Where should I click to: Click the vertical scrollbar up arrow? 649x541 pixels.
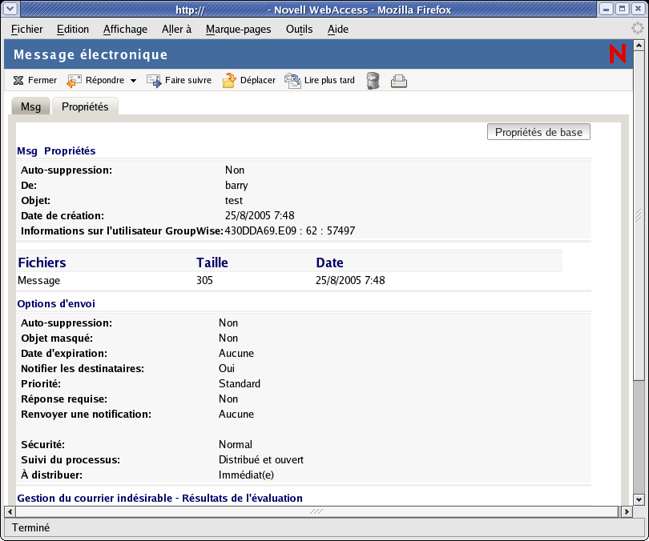(639, 45)
